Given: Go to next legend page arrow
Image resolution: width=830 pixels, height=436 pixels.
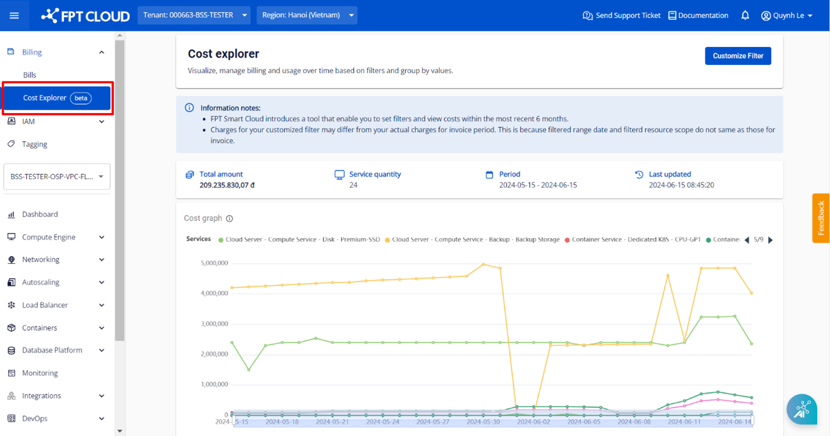Looking at the screenshot, I should (771, 240).
